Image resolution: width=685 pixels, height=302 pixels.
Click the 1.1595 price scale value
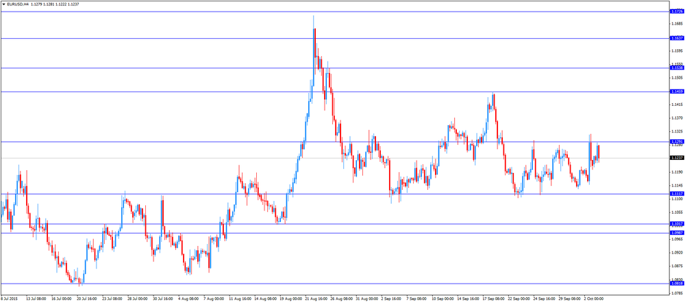676,51
